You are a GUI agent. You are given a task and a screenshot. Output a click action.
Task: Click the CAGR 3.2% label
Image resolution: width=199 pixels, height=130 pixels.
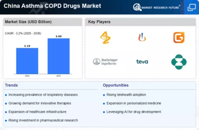tap(23, 33)
